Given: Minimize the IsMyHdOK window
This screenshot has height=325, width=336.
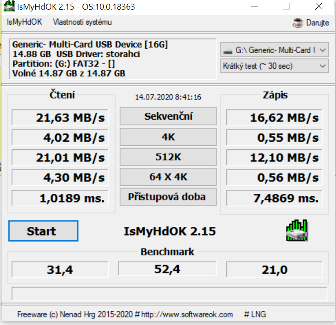Looking at the screenshot, I should tap(254, 6).
